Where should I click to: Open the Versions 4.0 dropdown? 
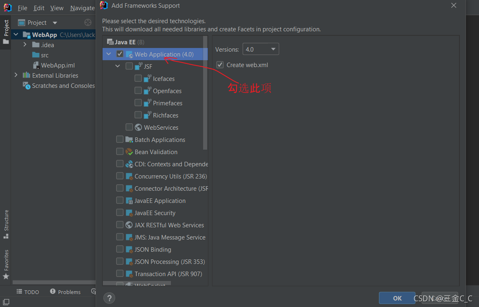260,49
